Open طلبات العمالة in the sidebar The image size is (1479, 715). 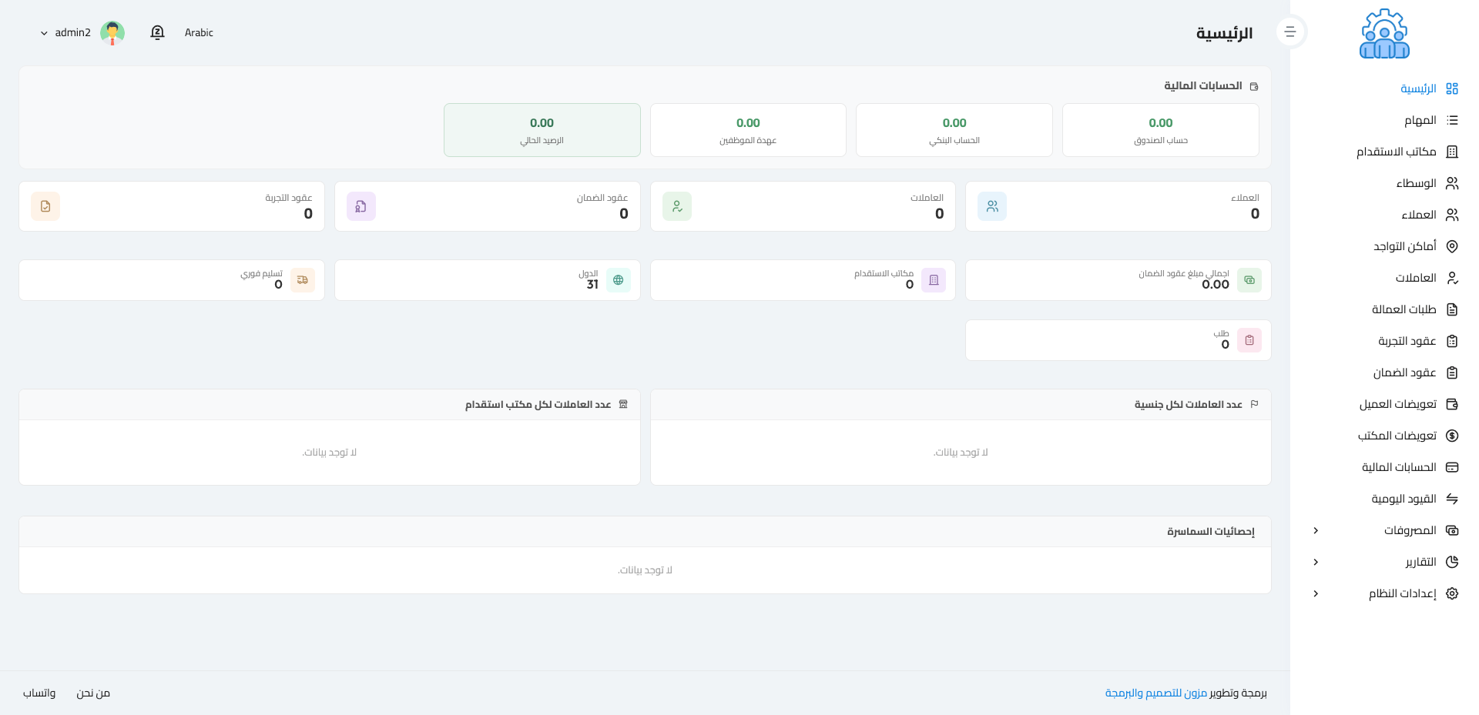click(1404, 309)
